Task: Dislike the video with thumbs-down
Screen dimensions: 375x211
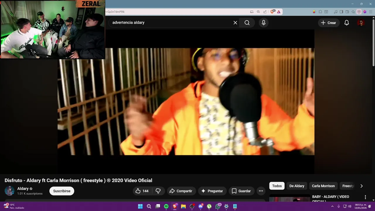Action: tap(158, 191)
